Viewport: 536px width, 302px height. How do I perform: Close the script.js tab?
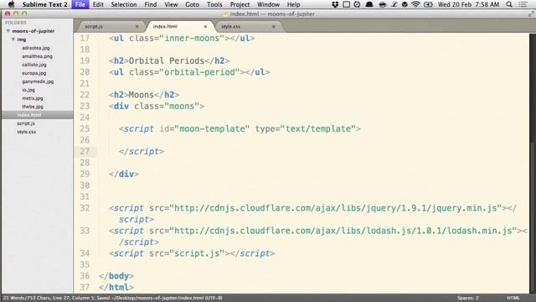[x=137, y=26]
